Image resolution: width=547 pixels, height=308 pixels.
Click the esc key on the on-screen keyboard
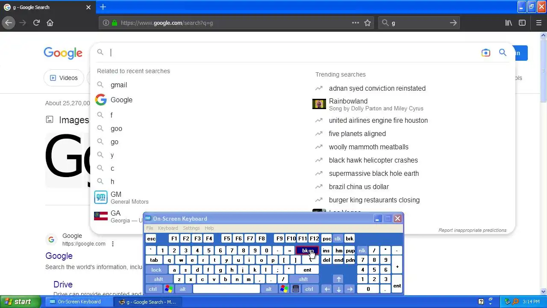(151, 239)
